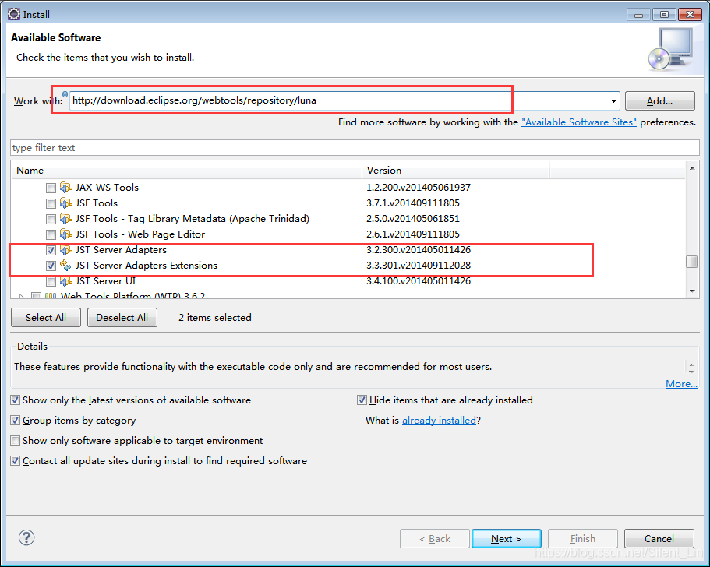Click version 3.2.300.v201405011426 cell

[419, 250]
